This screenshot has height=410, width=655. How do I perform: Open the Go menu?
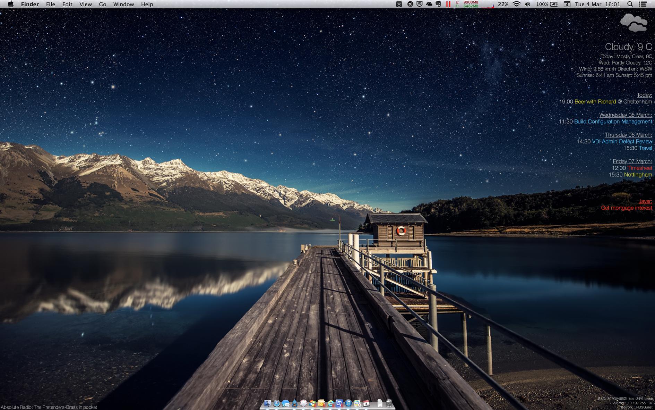point(102,4)
